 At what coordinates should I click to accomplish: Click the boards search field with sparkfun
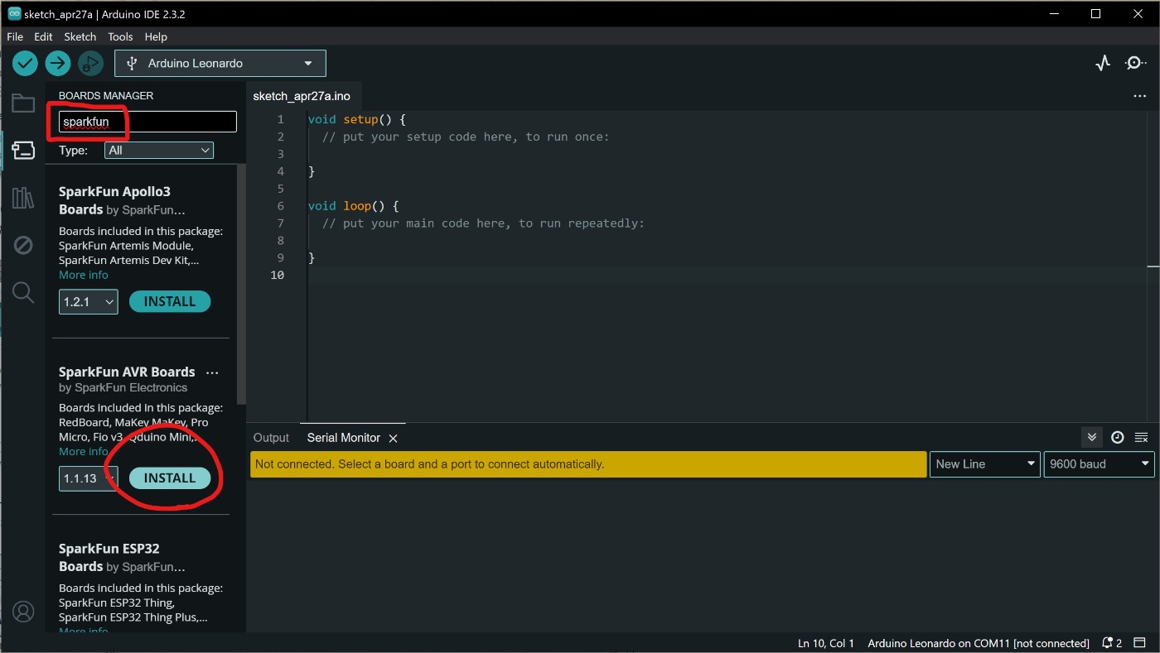[147, 122]
